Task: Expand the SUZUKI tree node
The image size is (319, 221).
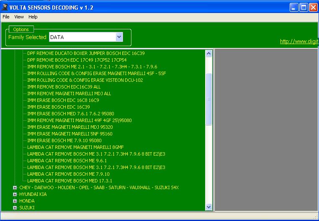Action: (x=15, y=208)
